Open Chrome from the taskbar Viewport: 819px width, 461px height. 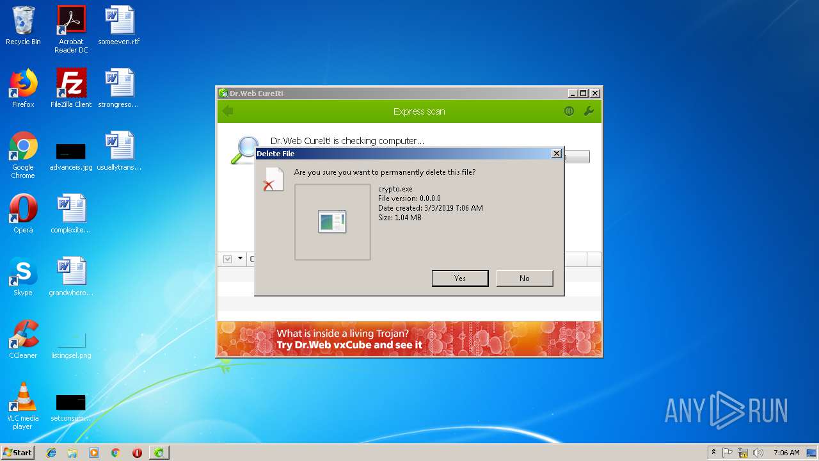coord(115,453)
